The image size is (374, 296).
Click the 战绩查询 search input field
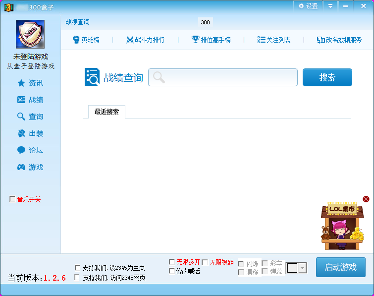tap(223, 77)
